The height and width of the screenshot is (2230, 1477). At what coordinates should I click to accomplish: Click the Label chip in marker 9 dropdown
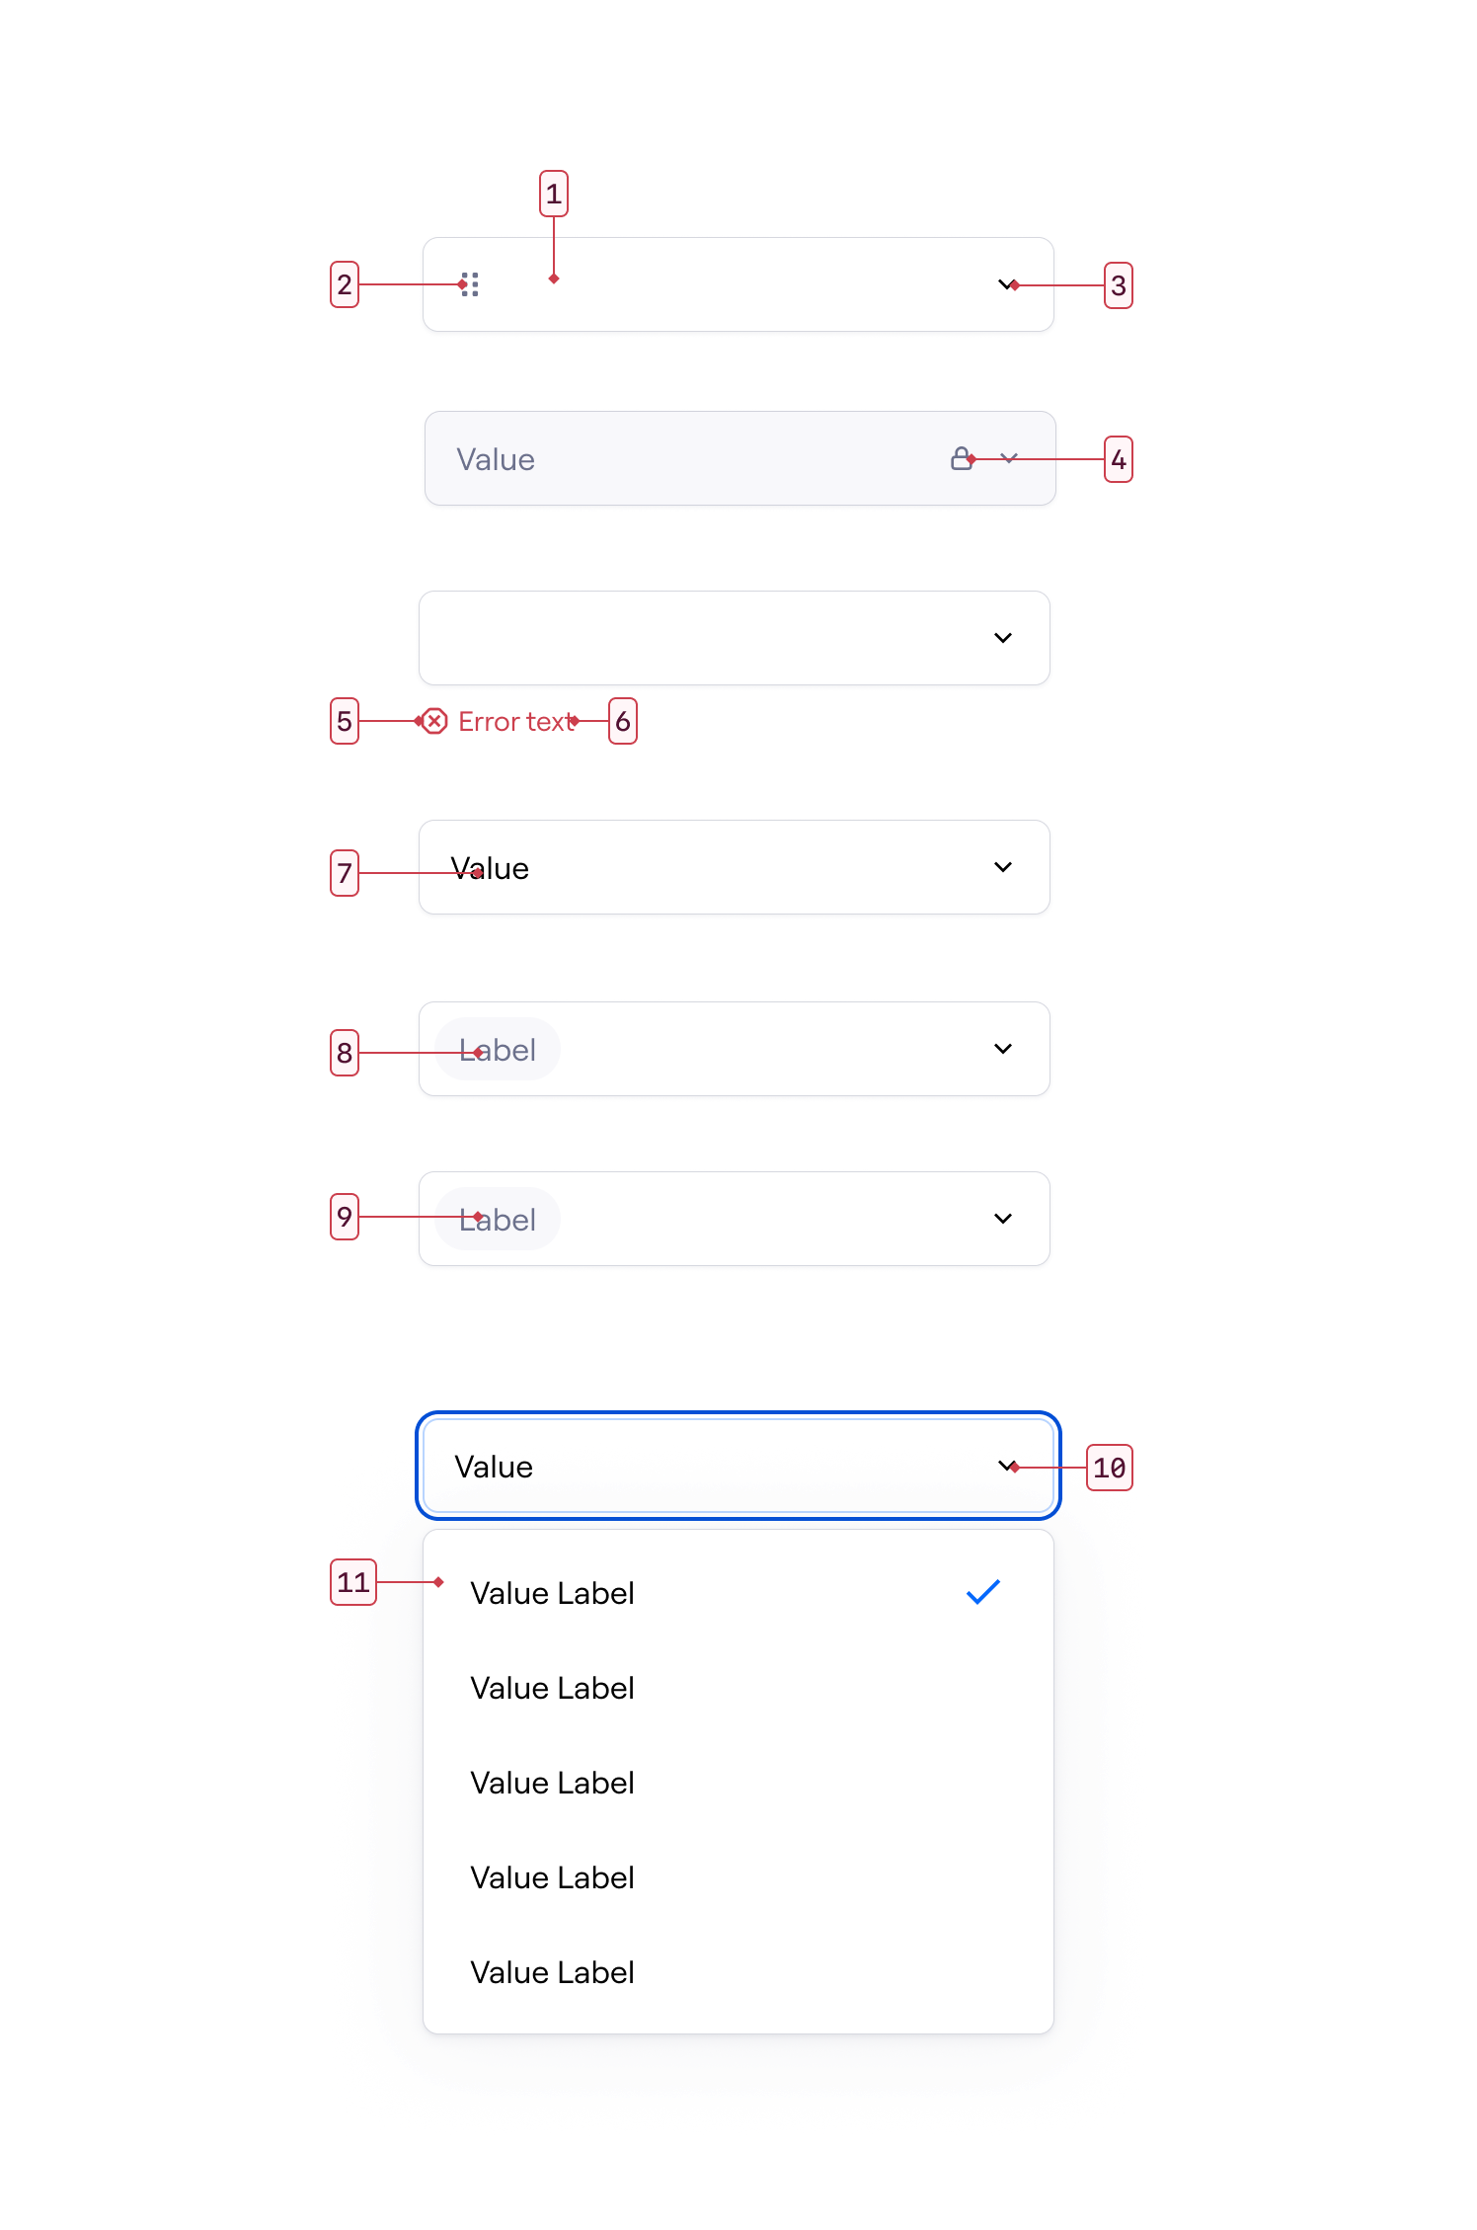498,1219
